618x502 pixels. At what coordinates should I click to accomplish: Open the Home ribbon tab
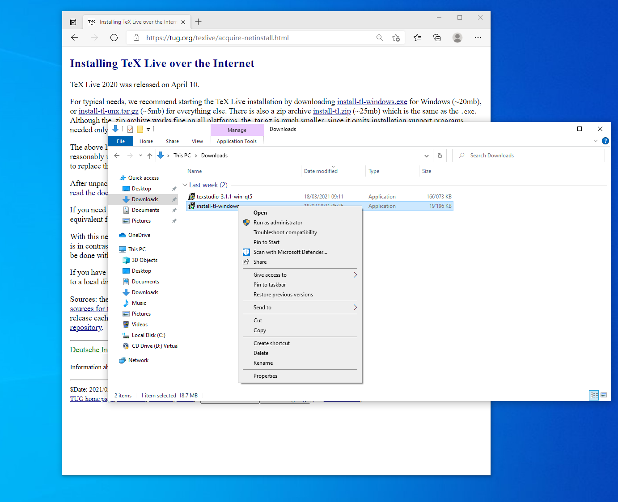click(x=146, y=141)
